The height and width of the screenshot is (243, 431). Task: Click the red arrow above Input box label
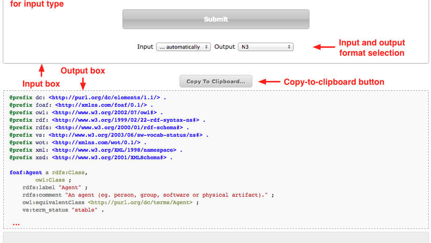pyautogui.click(x=41, y=71)
